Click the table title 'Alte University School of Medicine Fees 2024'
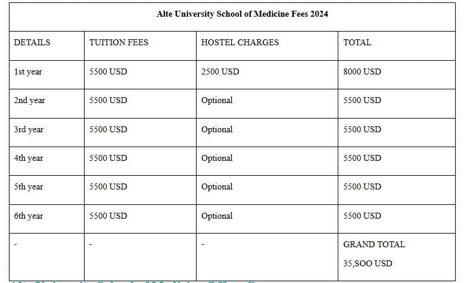464x283 pixels. coord(242,14)
